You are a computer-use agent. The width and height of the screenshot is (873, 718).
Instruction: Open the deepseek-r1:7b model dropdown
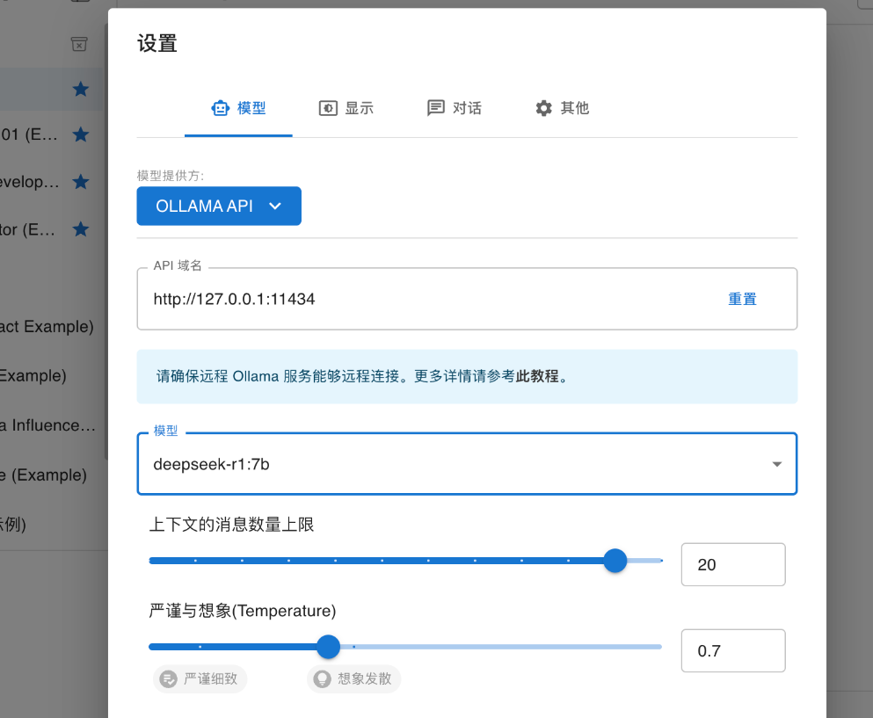click(x=467, y=464)
